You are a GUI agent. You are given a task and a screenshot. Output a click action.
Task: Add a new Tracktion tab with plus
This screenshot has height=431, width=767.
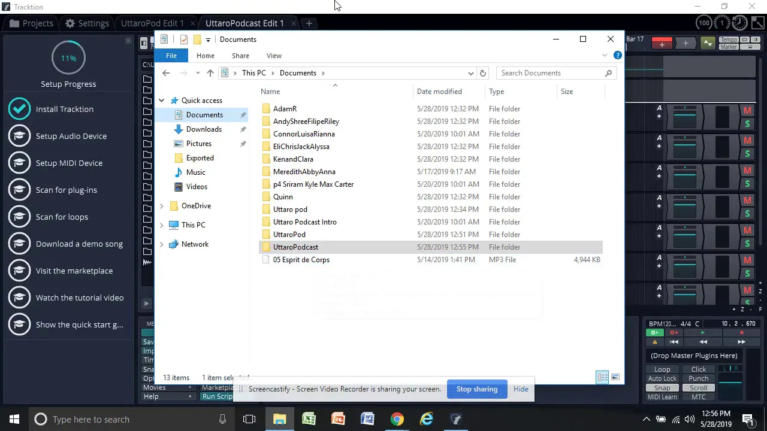pyautogui.click(x=309, y=23)
